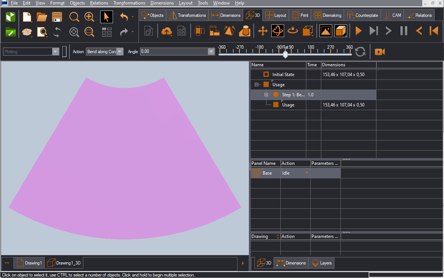Toggle the solid cube shading mode
The image size is (444, 278).
coord(340,31)
